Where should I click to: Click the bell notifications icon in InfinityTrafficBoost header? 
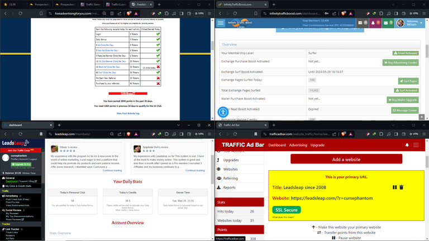tap(373, 23)
